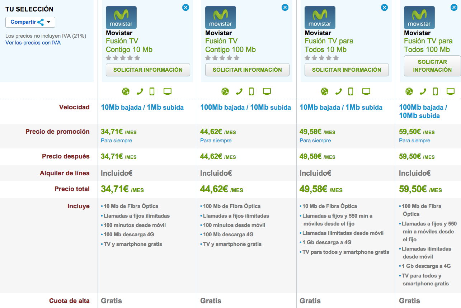Click TV icon under Contigo 10 Mb

[x=168, y=91]
